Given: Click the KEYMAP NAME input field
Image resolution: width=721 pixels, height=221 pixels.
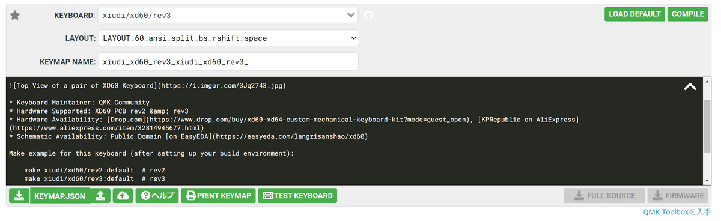Looking at the screenshot, I should (228, 61).
